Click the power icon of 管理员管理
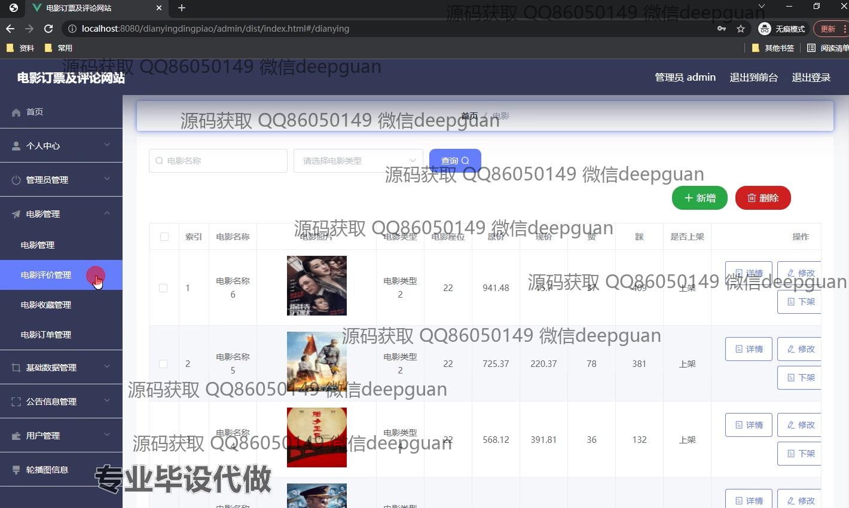The width and height of the screenshot is (849, 508). click(x=16, y=180)
